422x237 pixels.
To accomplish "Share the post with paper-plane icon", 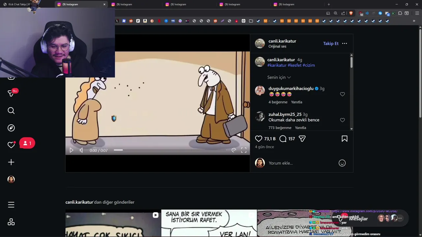I will coord(302,139).
